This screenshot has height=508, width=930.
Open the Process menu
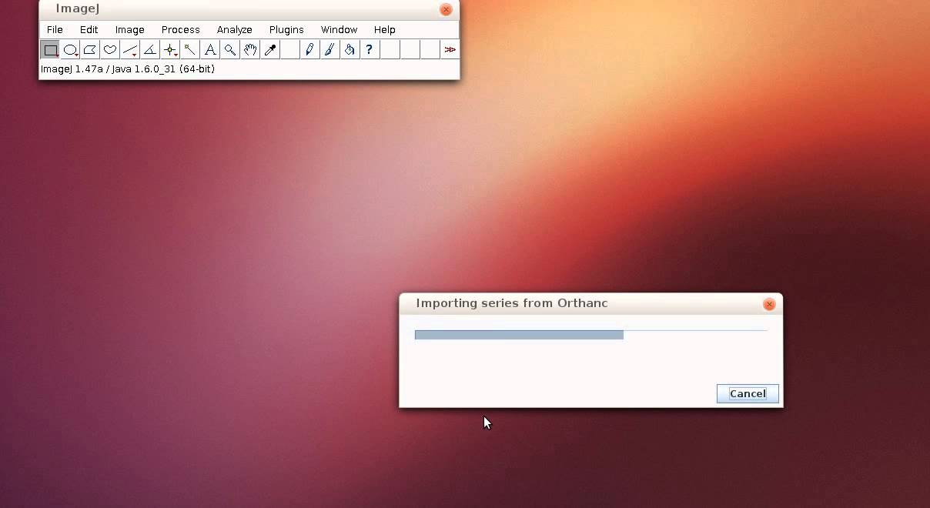point(181,29)
